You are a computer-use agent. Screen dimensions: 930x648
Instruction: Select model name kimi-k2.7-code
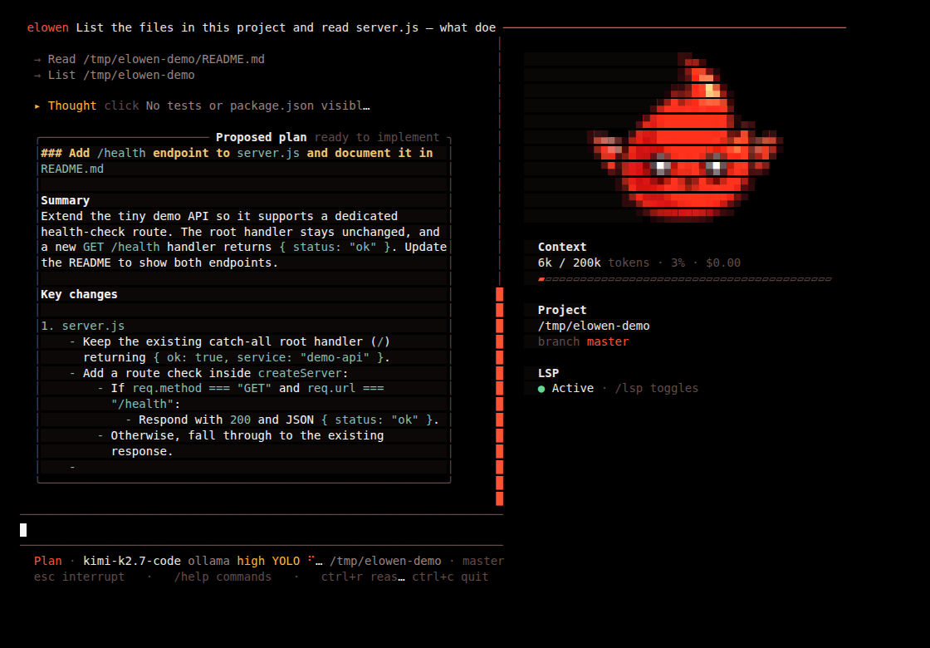tap(132, 561)
